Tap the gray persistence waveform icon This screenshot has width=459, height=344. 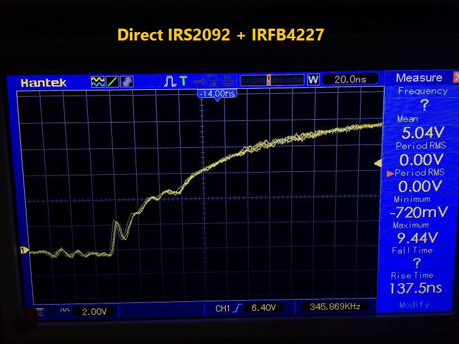pyautogui.click(x=127, y=82)
